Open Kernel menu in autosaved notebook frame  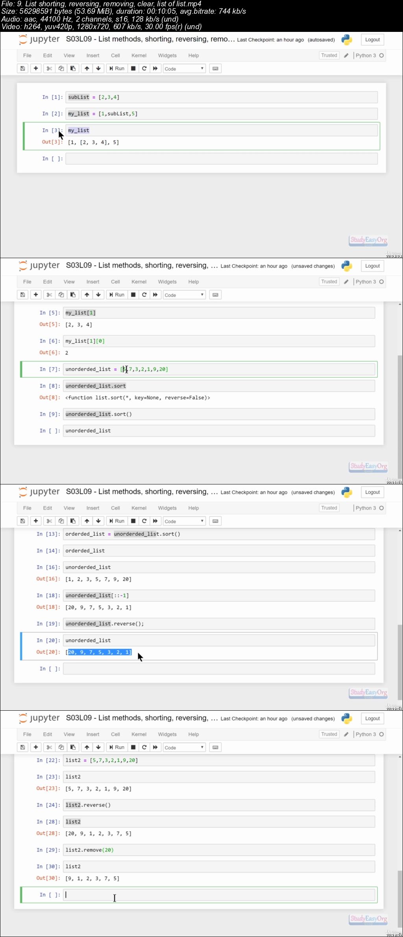[x=139, y=55]
